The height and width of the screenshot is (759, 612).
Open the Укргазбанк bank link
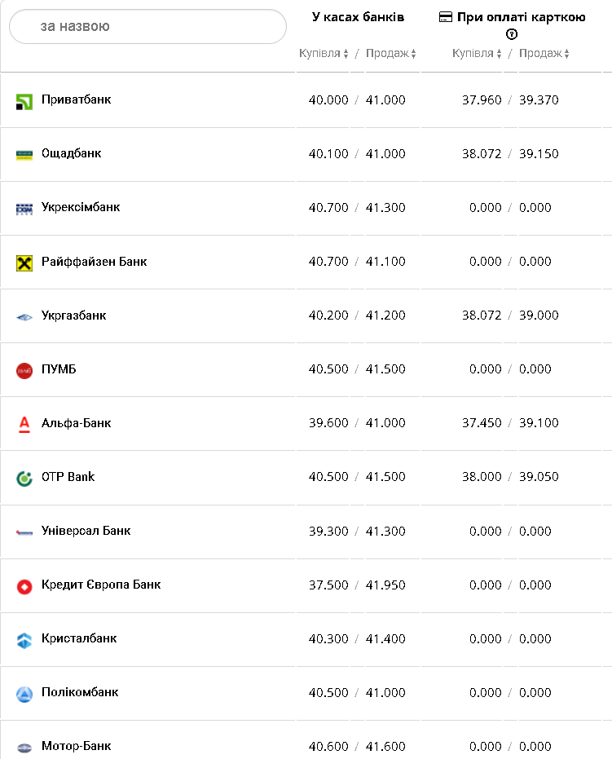(x=73, y=316)
